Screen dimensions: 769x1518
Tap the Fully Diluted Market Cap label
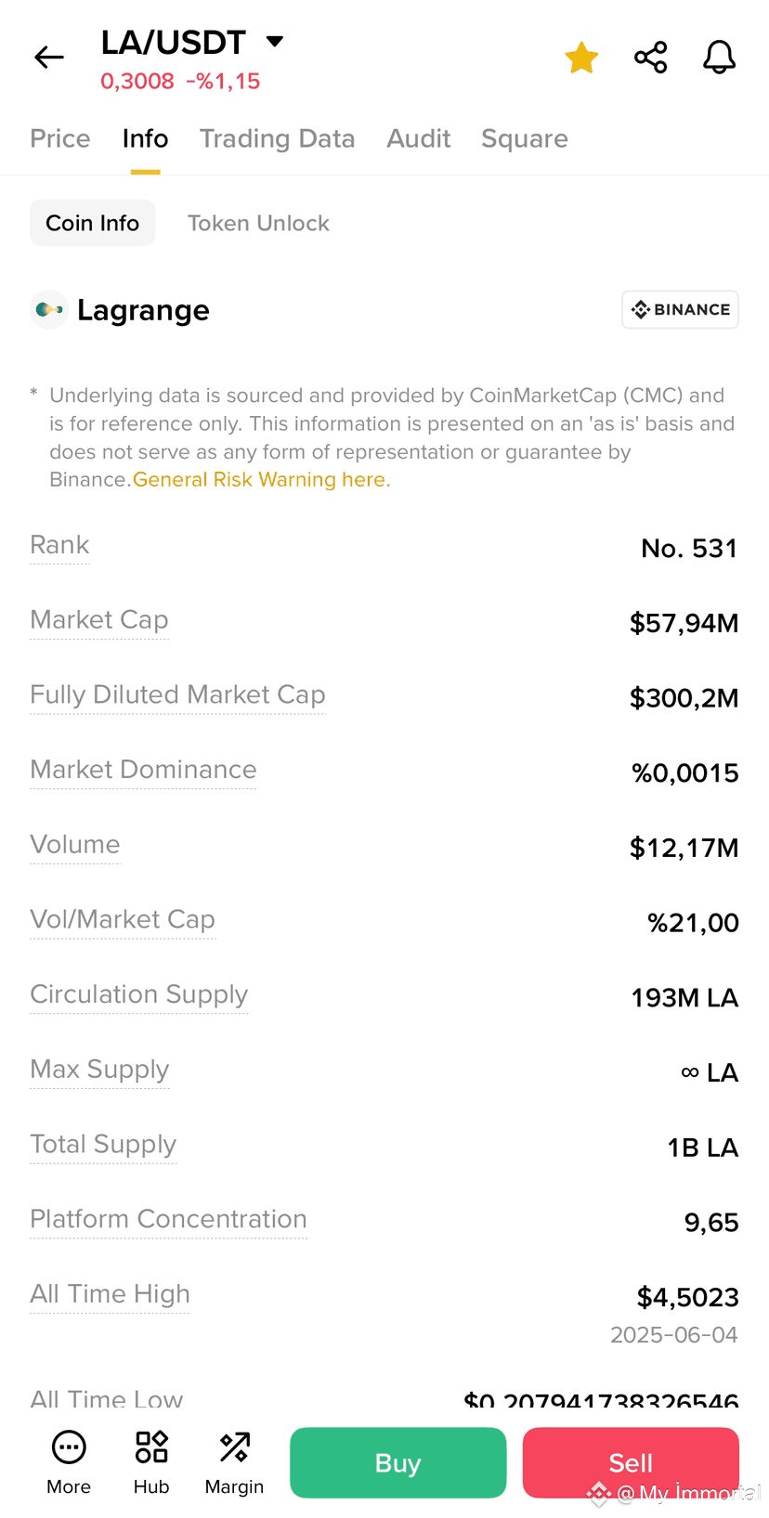click(177, 694)
